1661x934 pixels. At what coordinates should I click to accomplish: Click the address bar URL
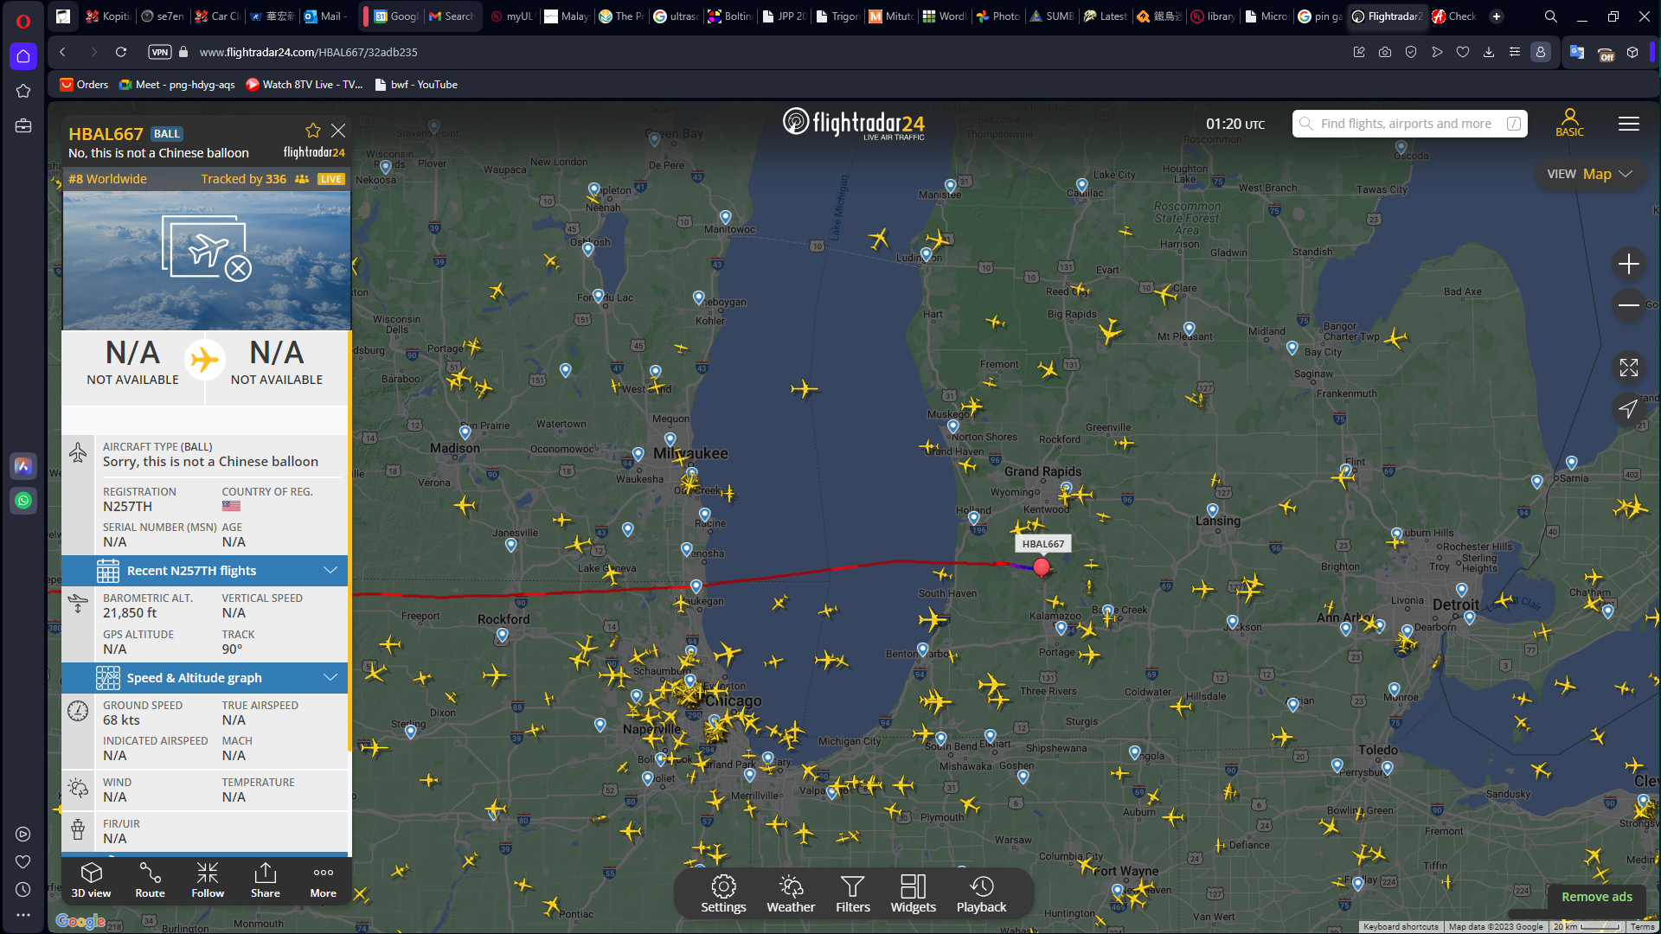[308, 52]
